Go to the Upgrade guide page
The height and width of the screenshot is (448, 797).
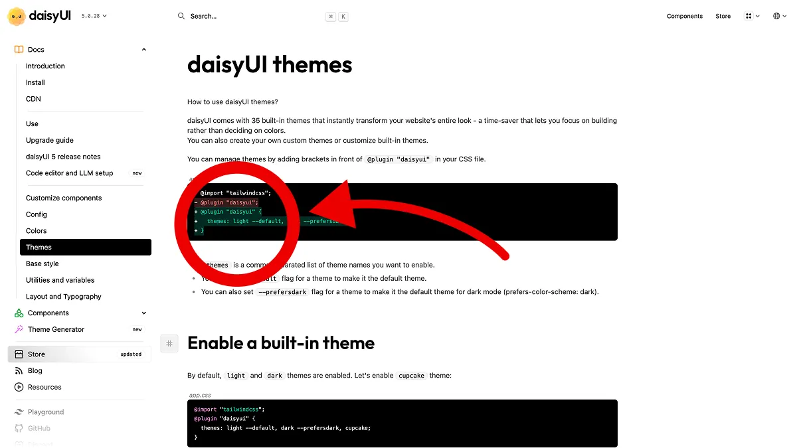tap(50, 140)
